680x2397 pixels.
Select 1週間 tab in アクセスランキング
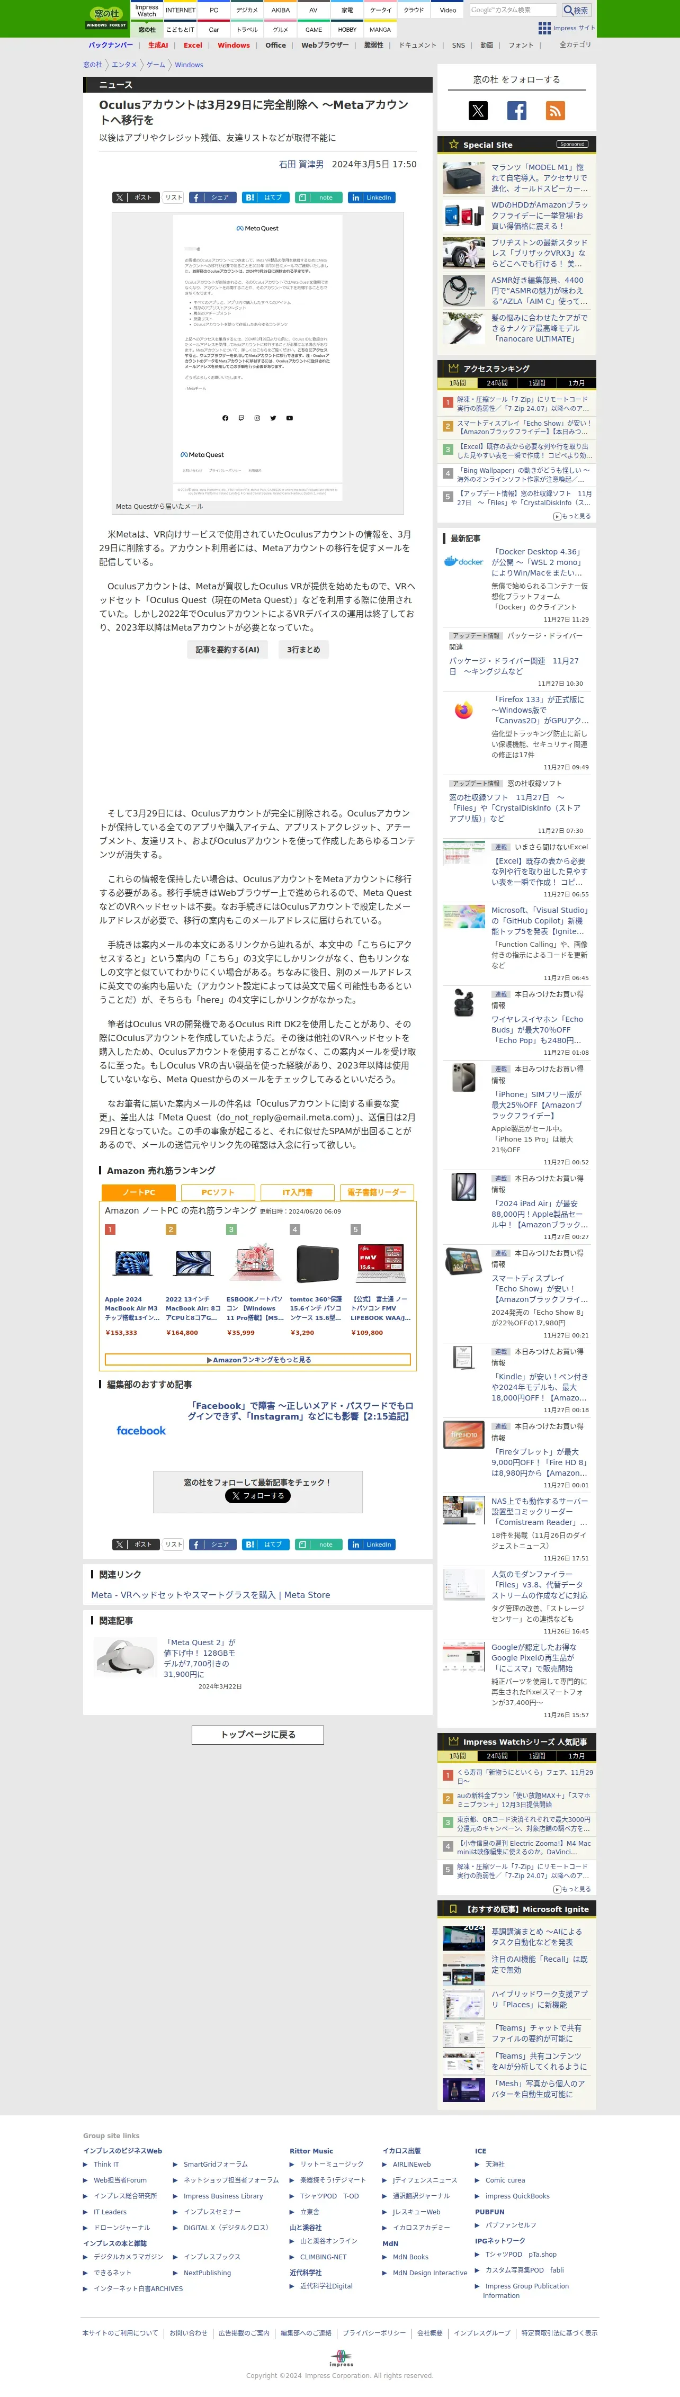point(536,382)
